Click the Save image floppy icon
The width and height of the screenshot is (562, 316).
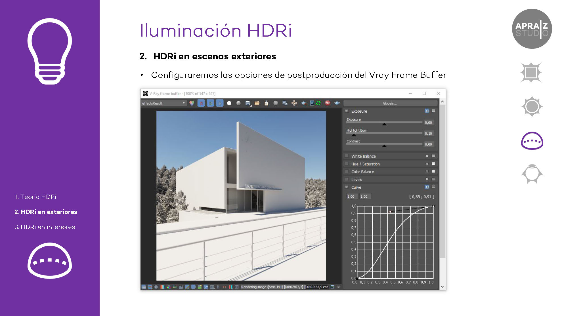248,103
